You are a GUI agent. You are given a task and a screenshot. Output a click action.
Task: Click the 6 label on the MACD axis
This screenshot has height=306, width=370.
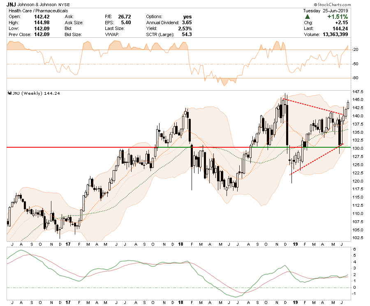click(x=355, y=249)
